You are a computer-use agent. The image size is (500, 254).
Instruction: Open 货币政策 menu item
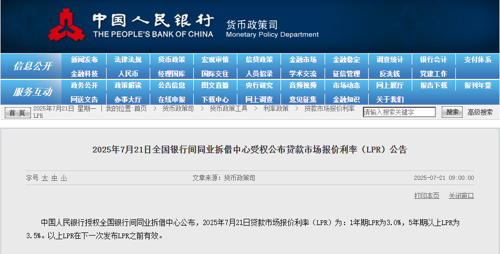172,59
